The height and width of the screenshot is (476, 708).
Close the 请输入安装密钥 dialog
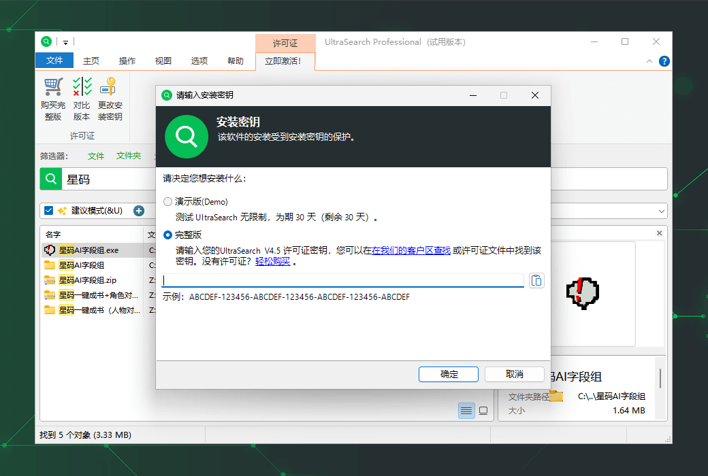[535, 95]
